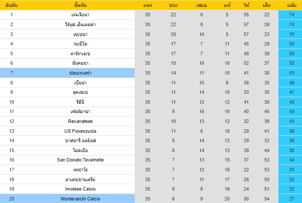Open the Recanatese team link

tap(80, 121)
